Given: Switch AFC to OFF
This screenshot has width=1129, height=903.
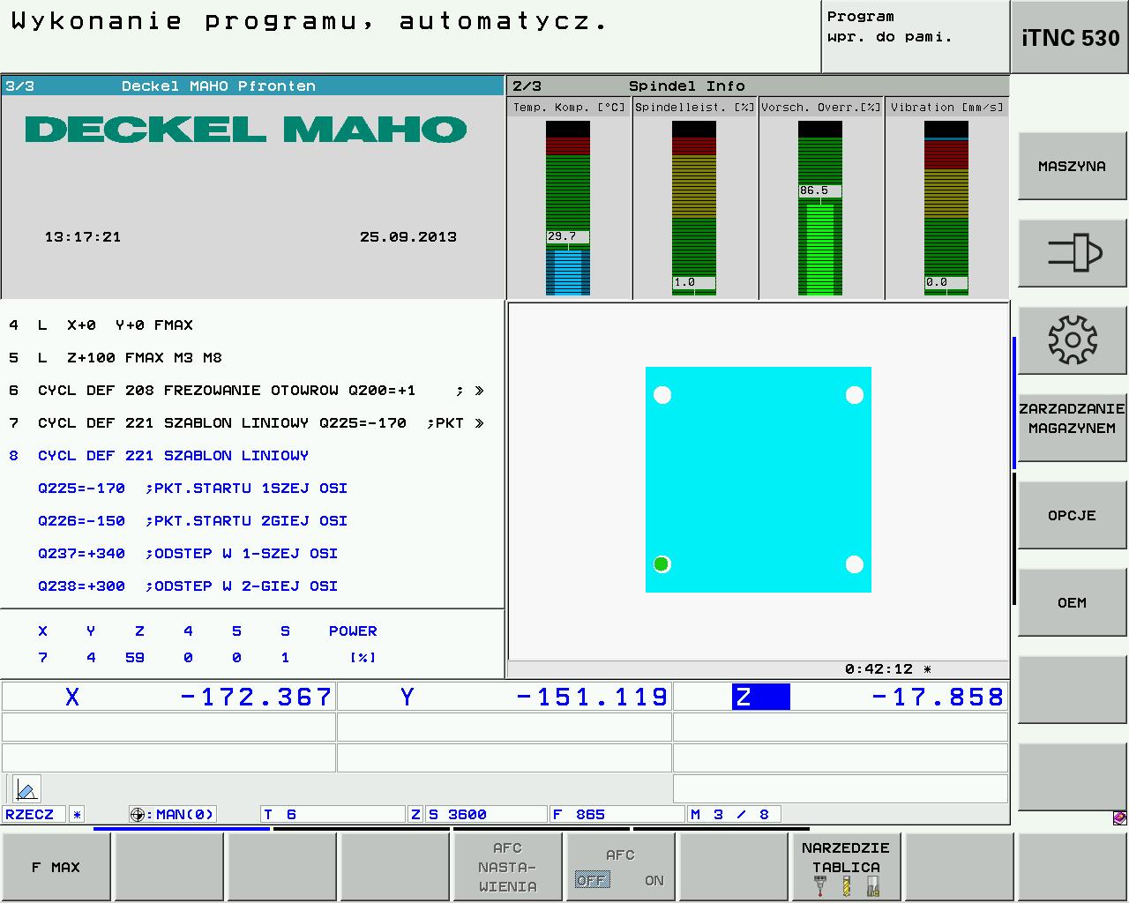Looking at the screenshot, I should click(x=591, y=880).
